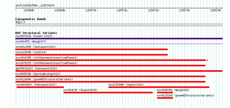The width and height of the screenshot is (230, 108).
Task: Click the 115069k ruler position
Action: [60, 10]
